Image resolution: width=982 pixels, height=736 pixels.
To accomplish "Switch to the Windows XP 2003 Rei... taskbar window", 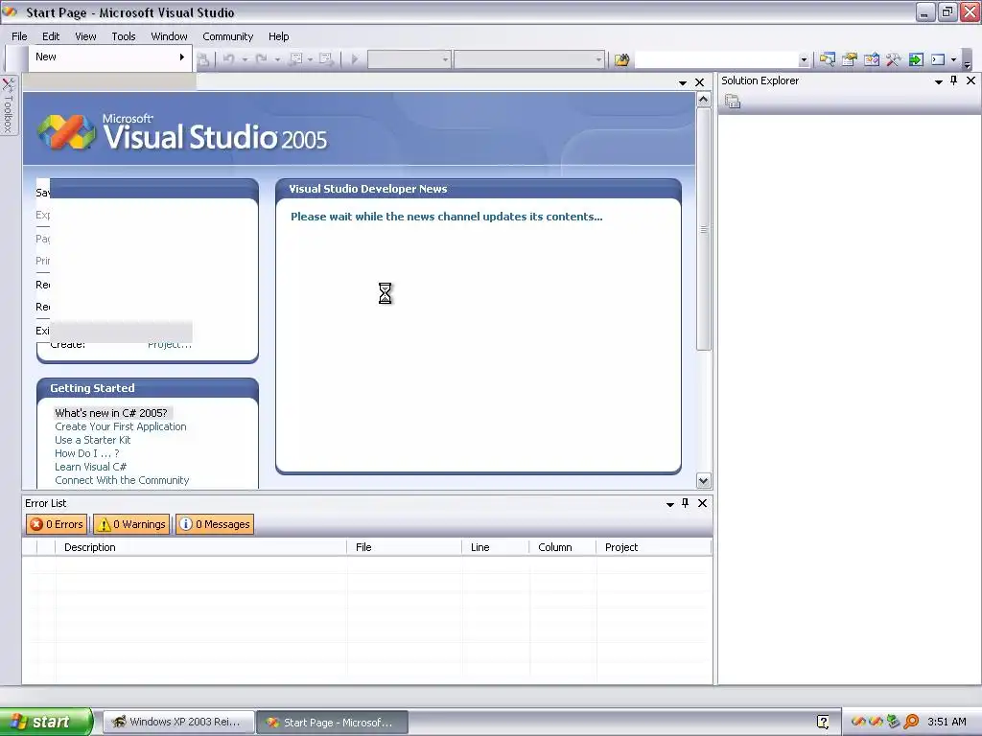I will coord(178,722).
